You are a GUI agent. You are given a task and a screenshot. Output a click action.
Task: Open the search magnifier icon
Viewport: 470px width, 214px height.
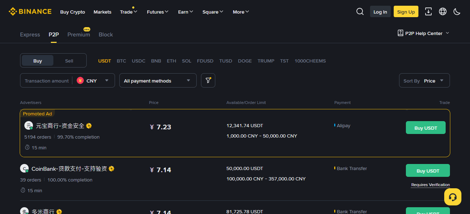[x=360, y=11]
